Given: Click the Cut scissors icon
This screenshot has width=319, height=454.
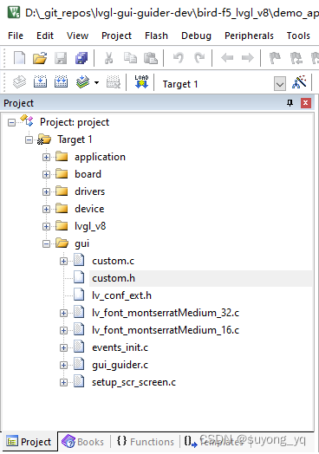Looking at the screenshot, I should (108, 58).
